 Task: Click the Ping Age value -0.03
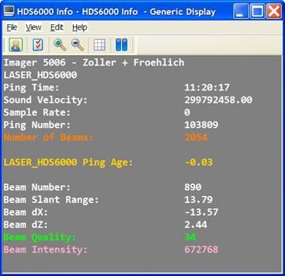pos(198,162)
